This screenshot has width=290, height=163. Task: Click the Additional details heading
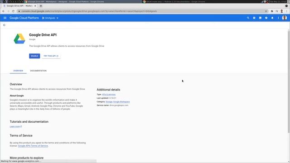(108, 90)
